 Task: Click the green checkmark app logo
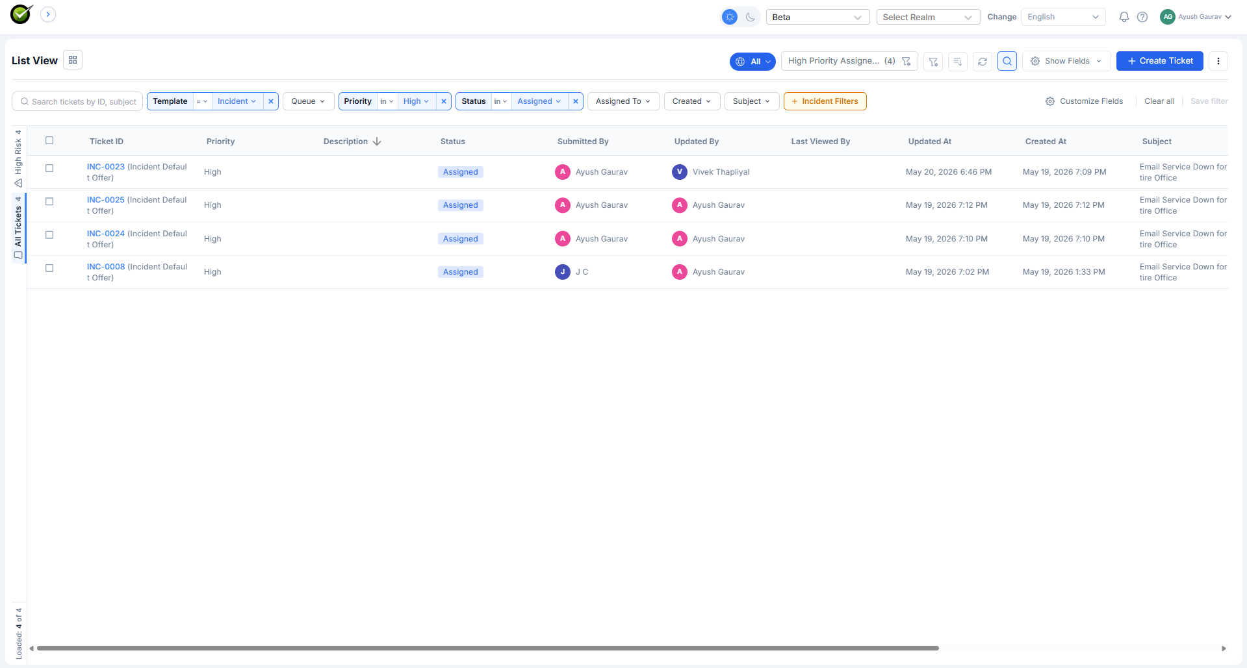[x=21, y=14]
